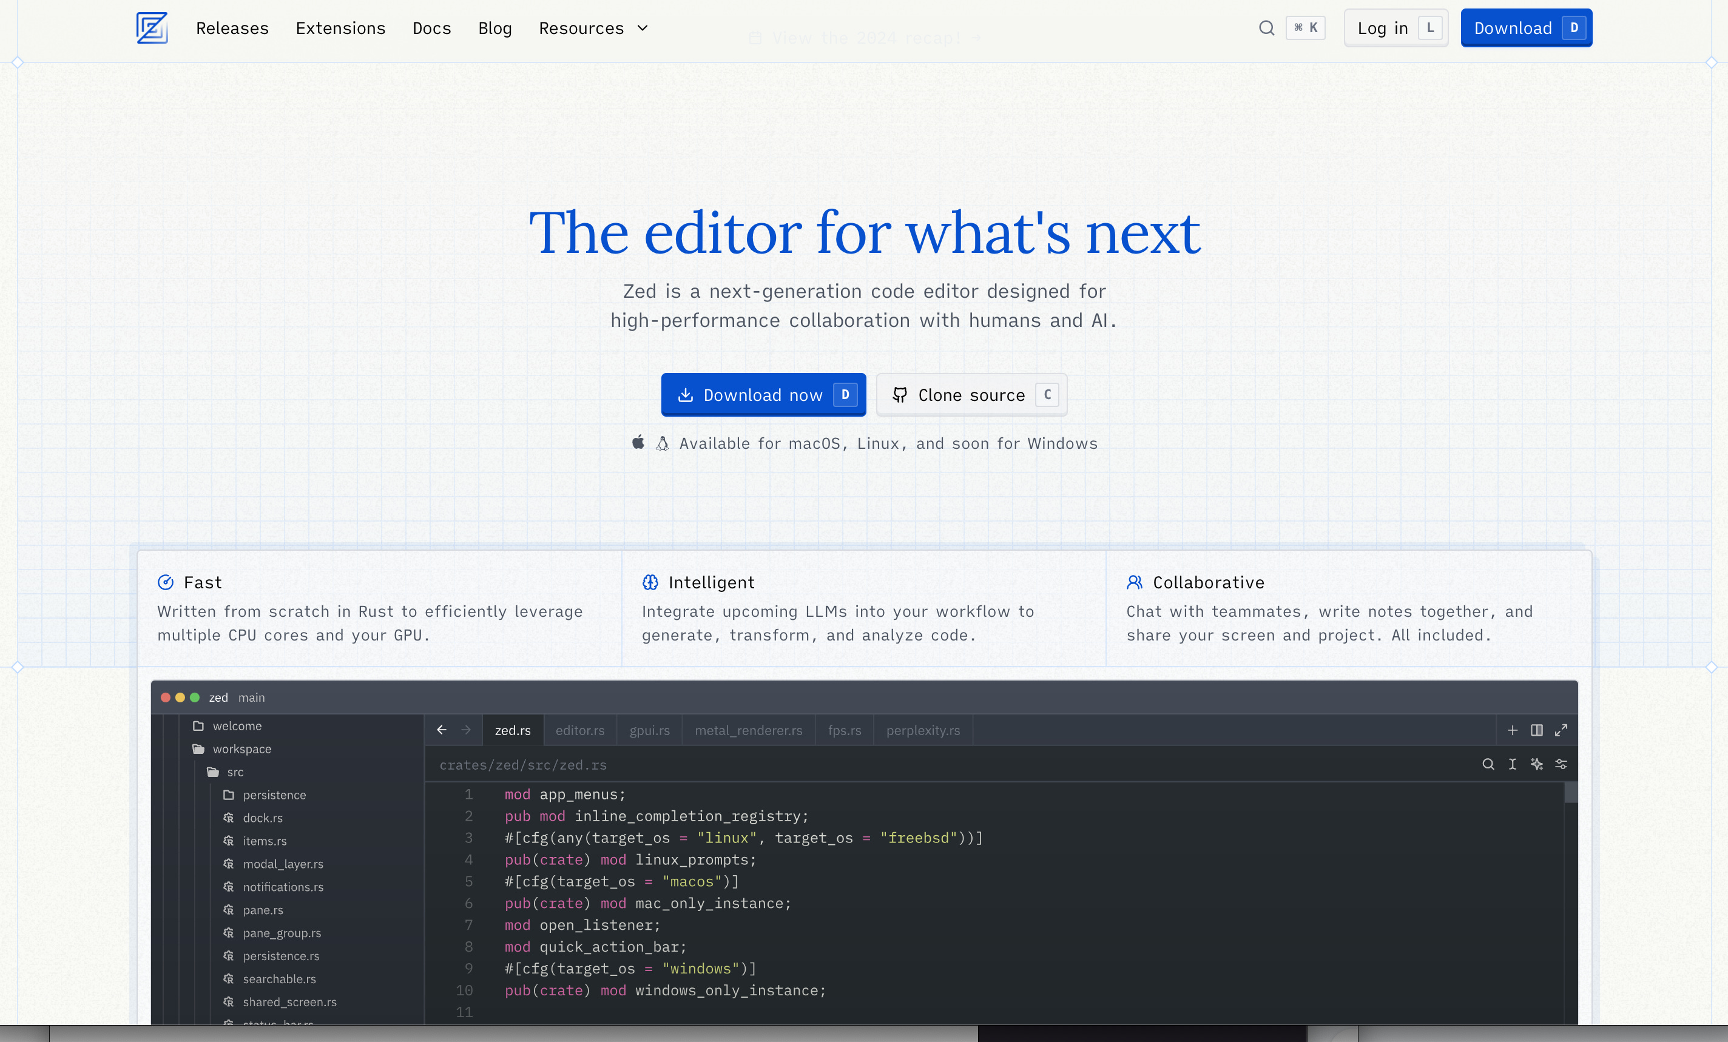Click the Intelligent brain icon
The width and height of the screenshot is (1728, 1042).
[650, 582]
